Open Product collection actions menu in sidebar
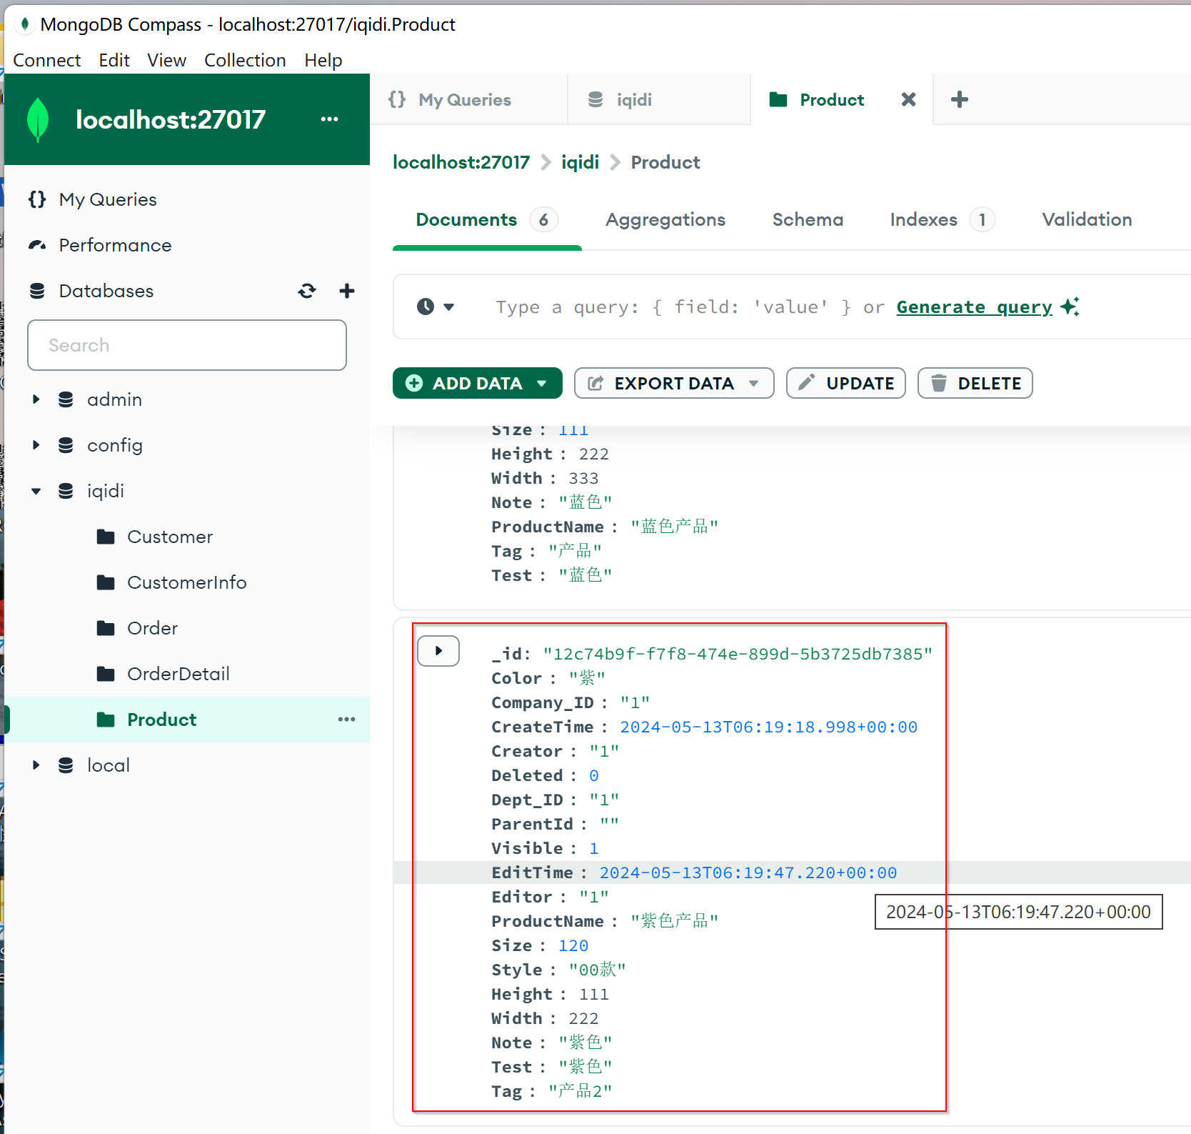 (x=346, y=720)
